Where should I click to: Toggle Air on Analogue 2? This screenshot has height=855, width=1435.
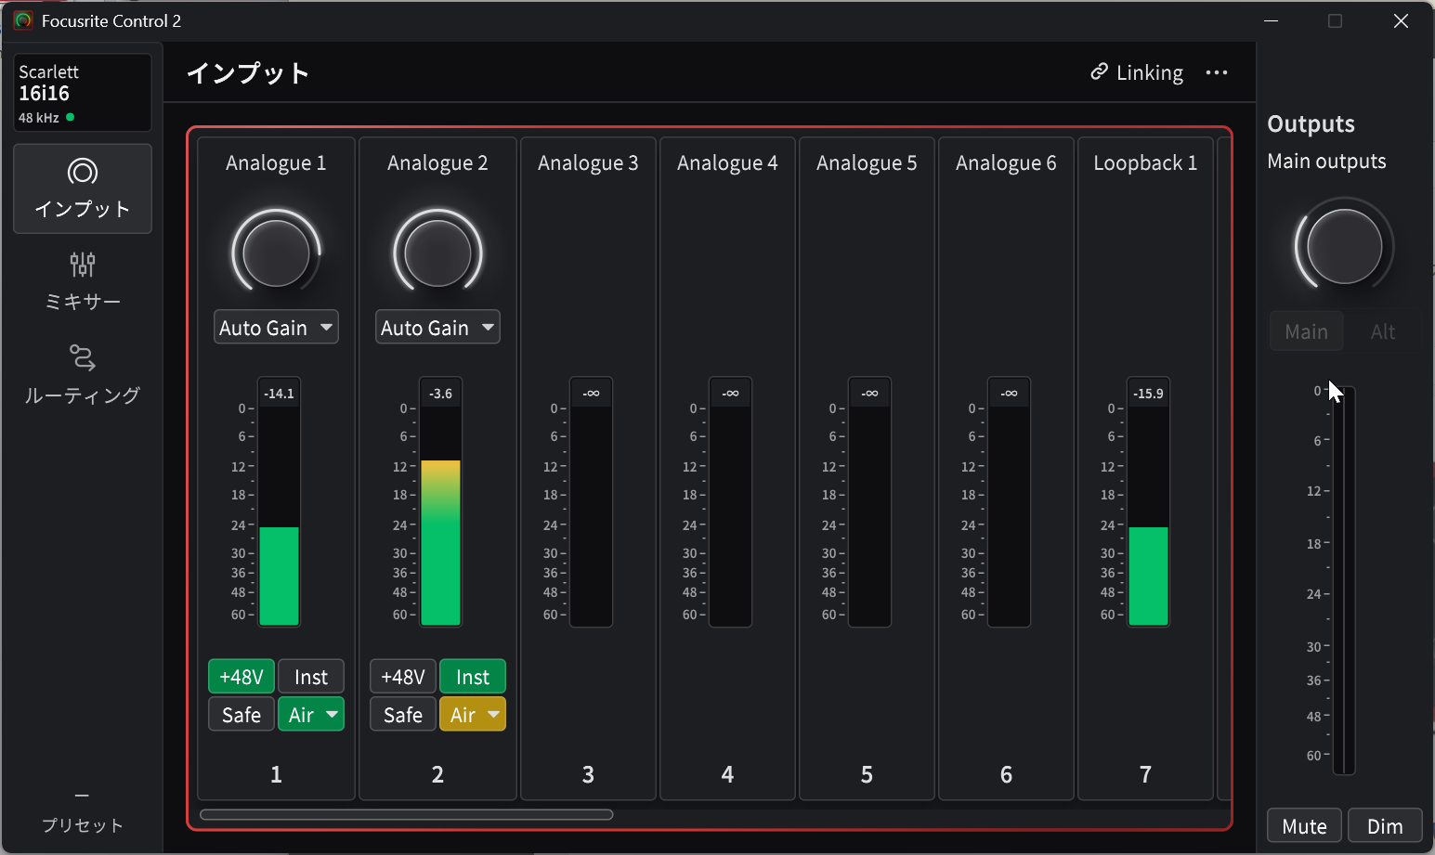click(x=463, y=715)
